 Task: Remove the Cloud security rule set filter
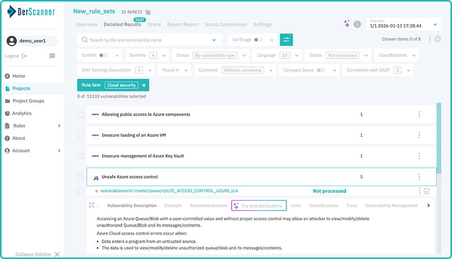[144, 85]
